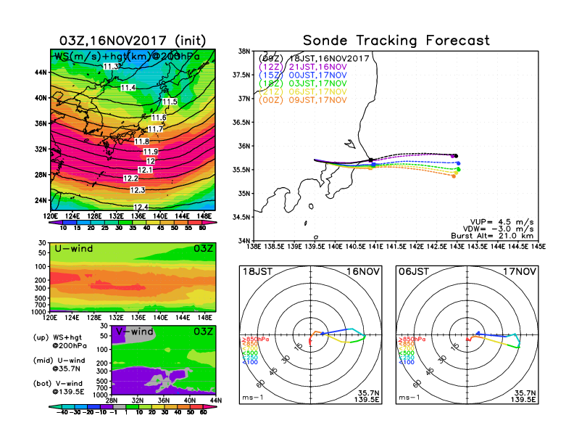This screenshot has height=444, width=574.
Task: Click the "(up) WS+hgt" caption
Action: coord(58,337)
